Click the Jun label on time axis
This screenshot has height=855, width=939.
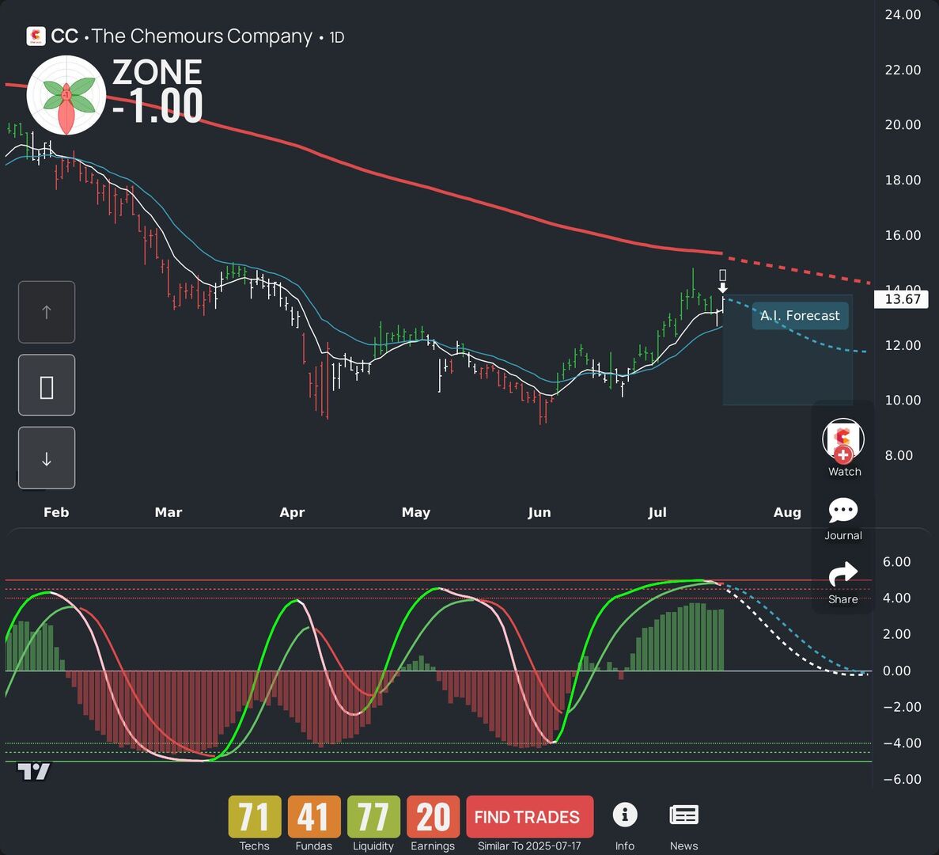(x=540, y=512)
